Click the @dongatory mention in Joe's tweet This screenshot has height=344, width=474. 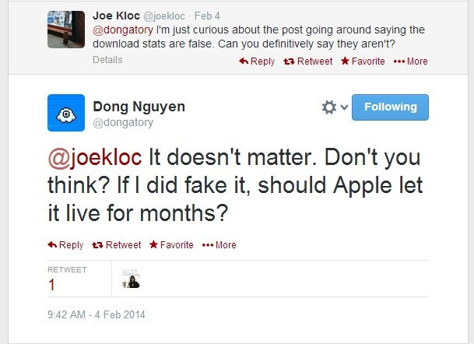pos(121,30)
